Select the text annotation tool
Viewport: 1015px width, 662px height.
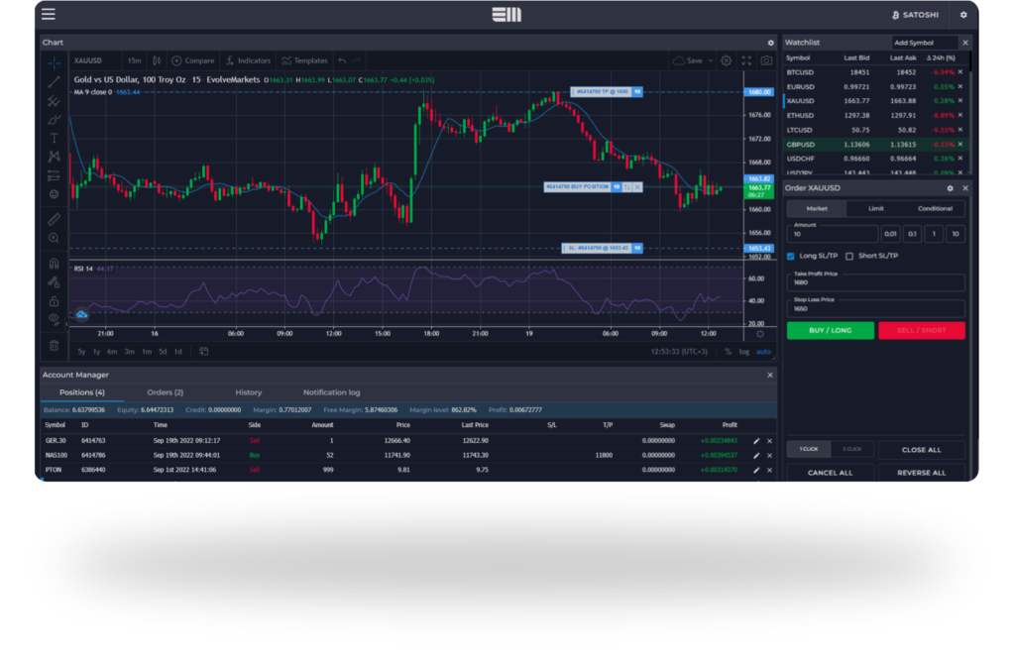pyautogui.click(x=54, y=138)
